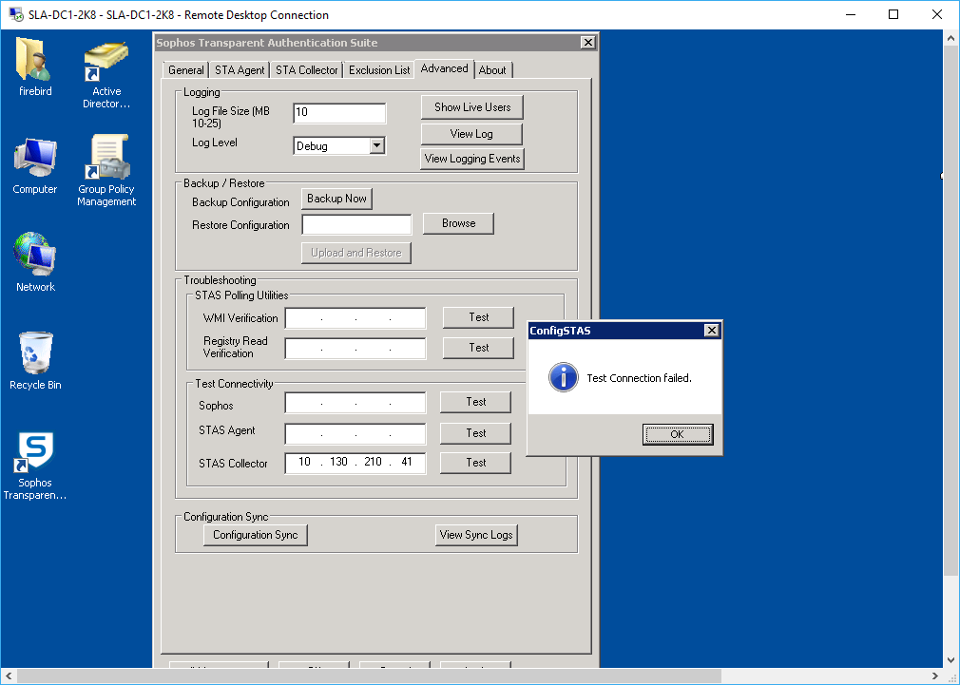Open the Exclusion List tab

click(x=379, y=69)
